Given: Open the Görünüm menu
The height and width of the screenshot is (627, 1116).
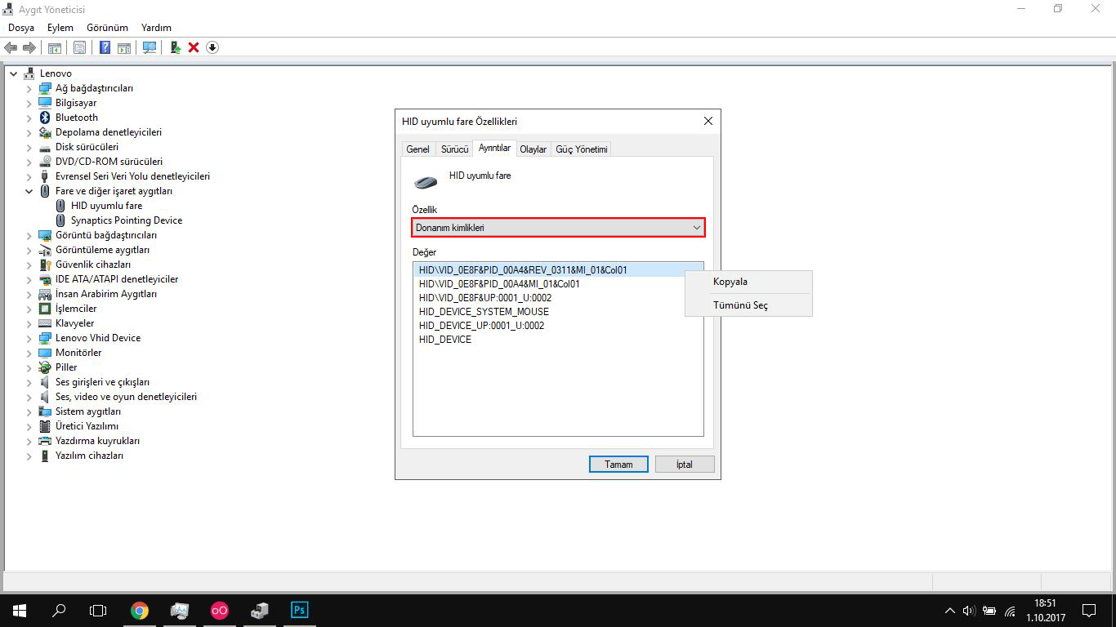Looking at the screenshot, I should [x=107, y=28].
